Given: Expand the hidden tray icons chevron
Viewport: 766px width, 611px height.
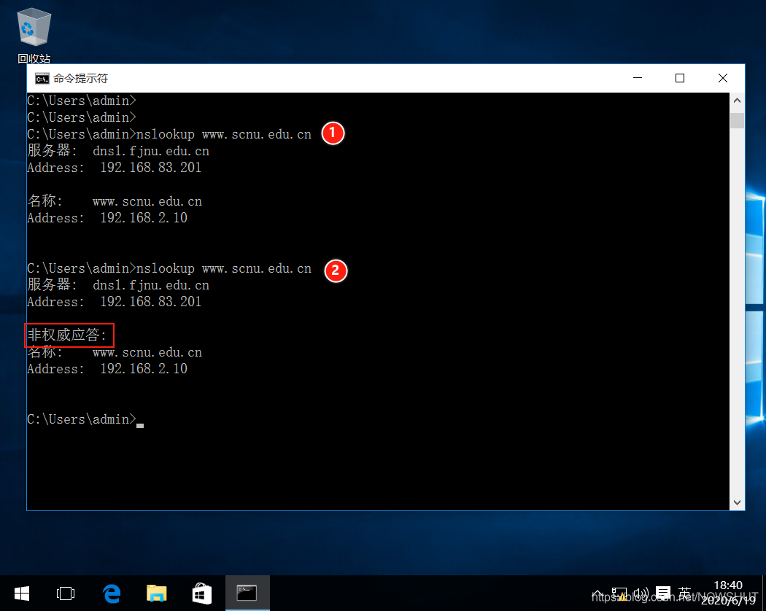Looking at the screenshot, I should pos(597,594).
